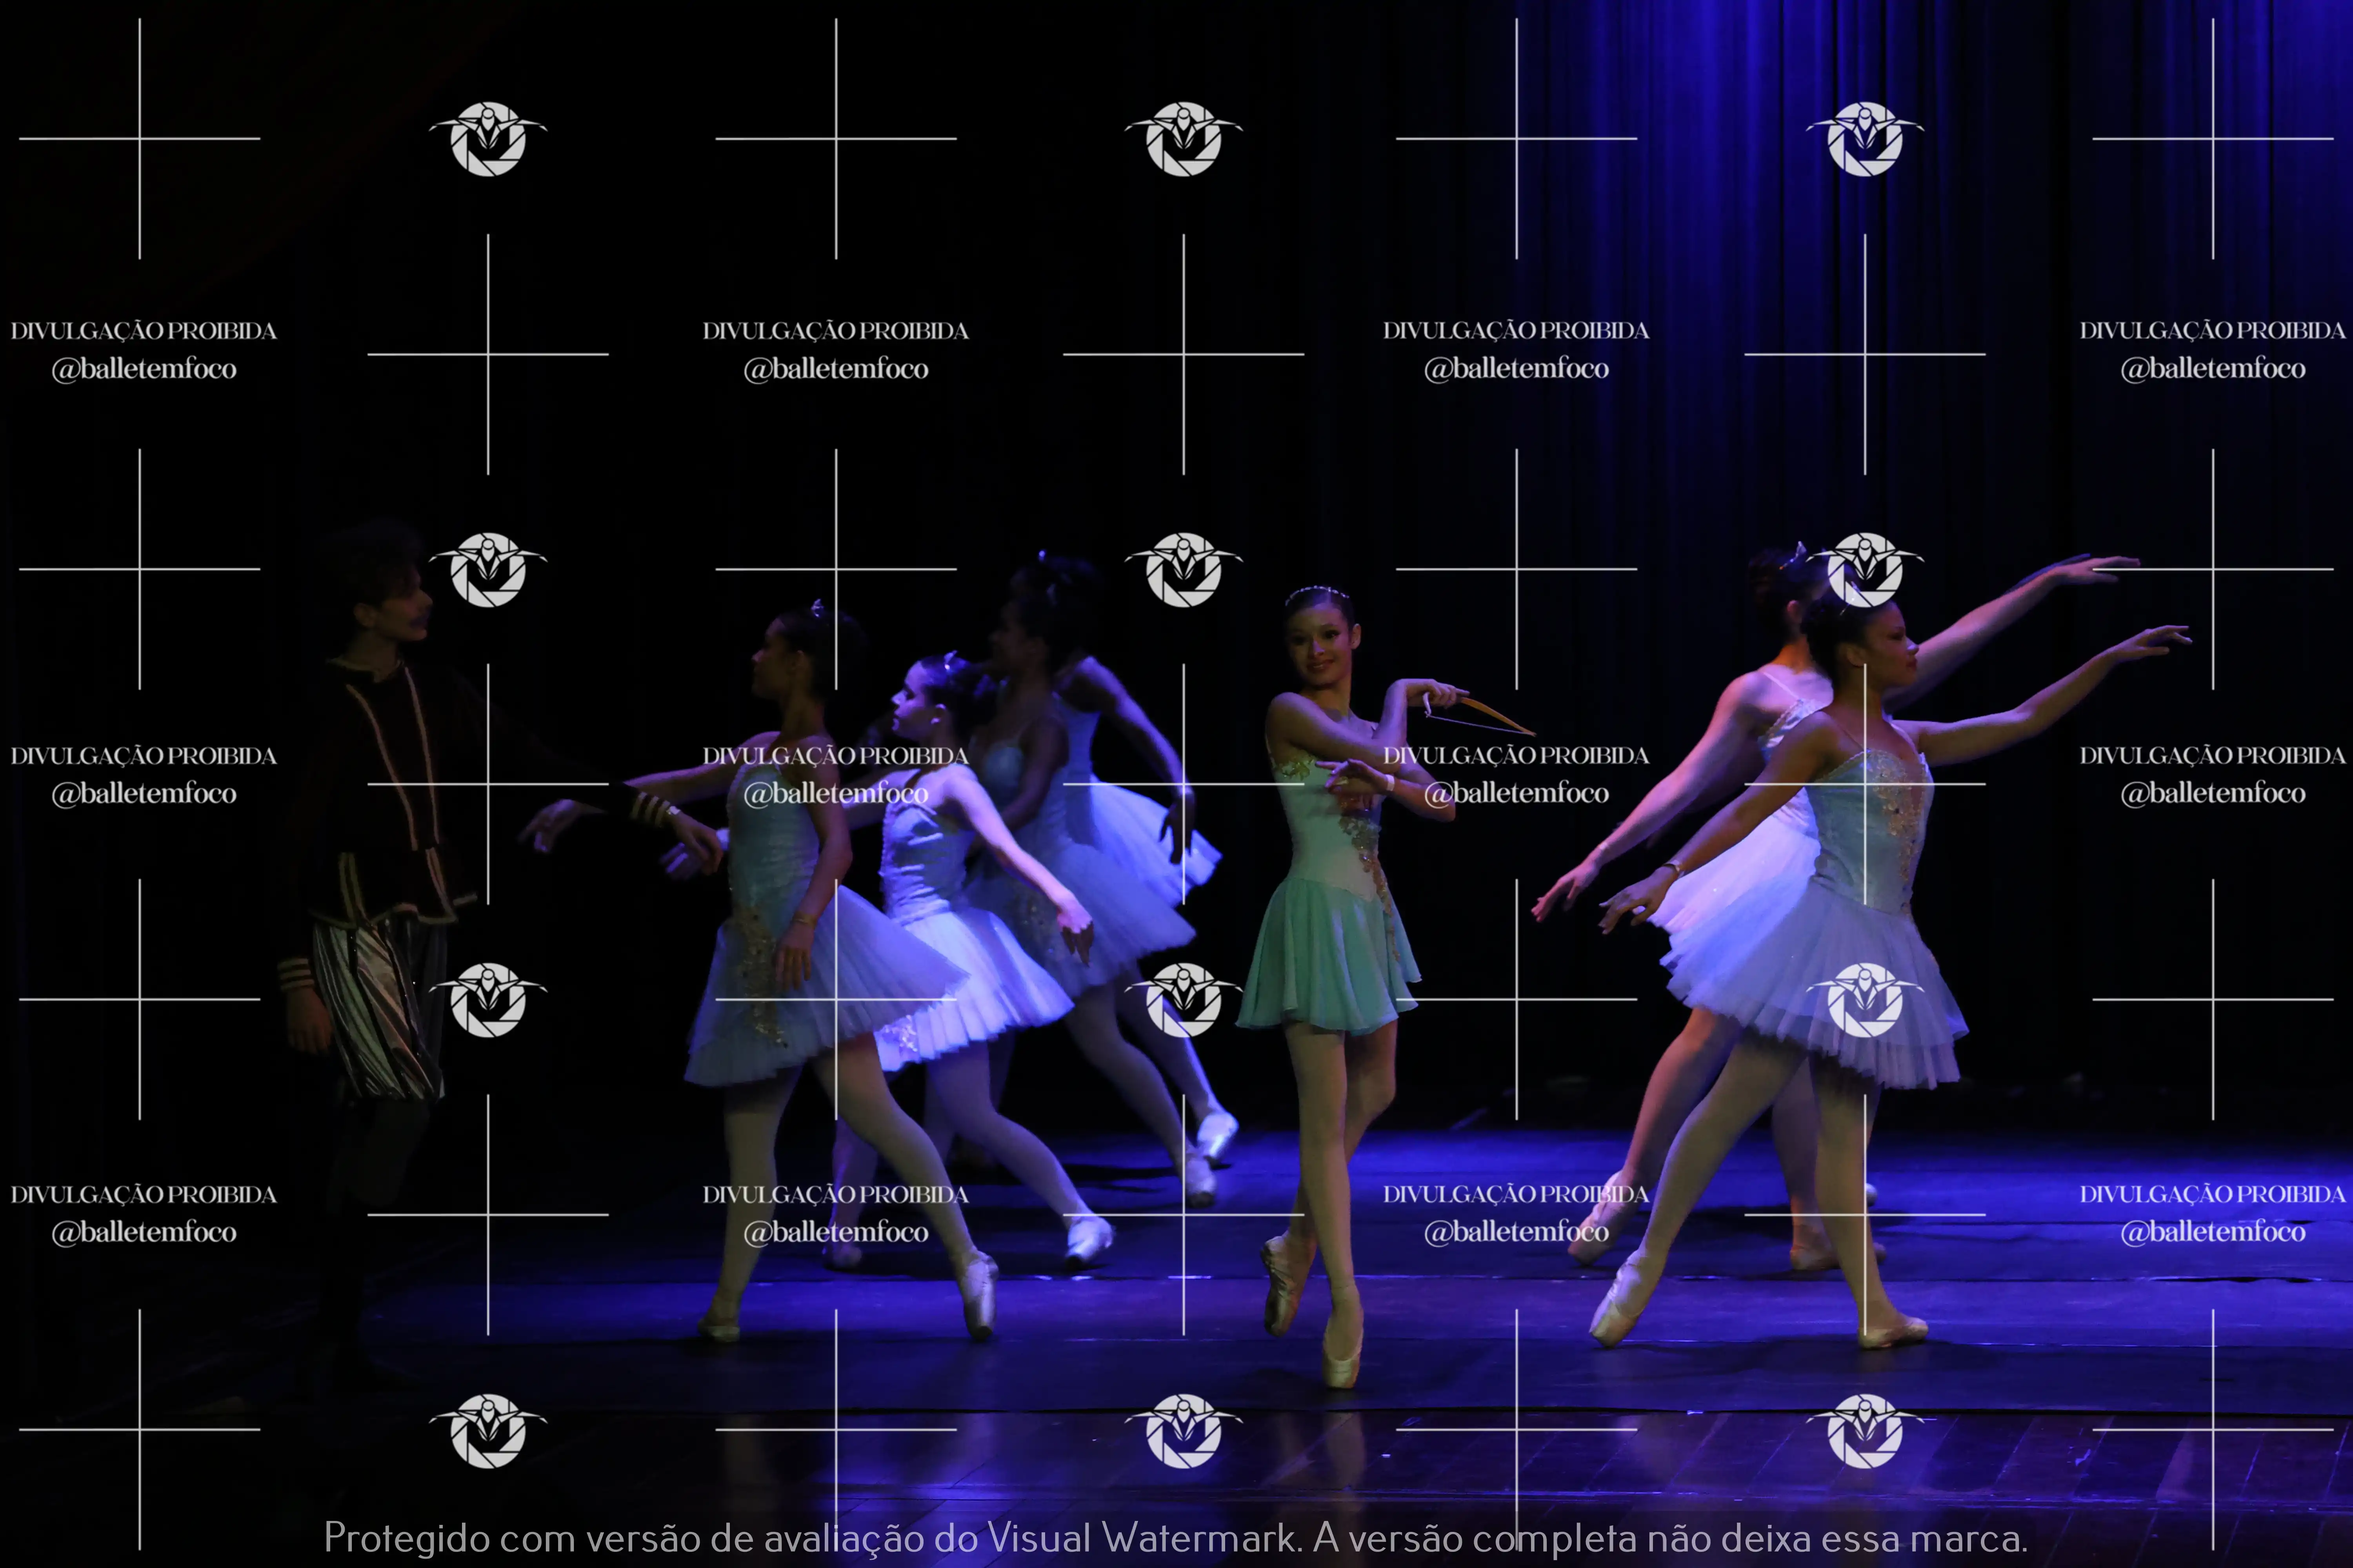This screenshot has width=2353, height=1568.
Task: Click the camera logo beside the male dancer's head
Action: [488, 569]
